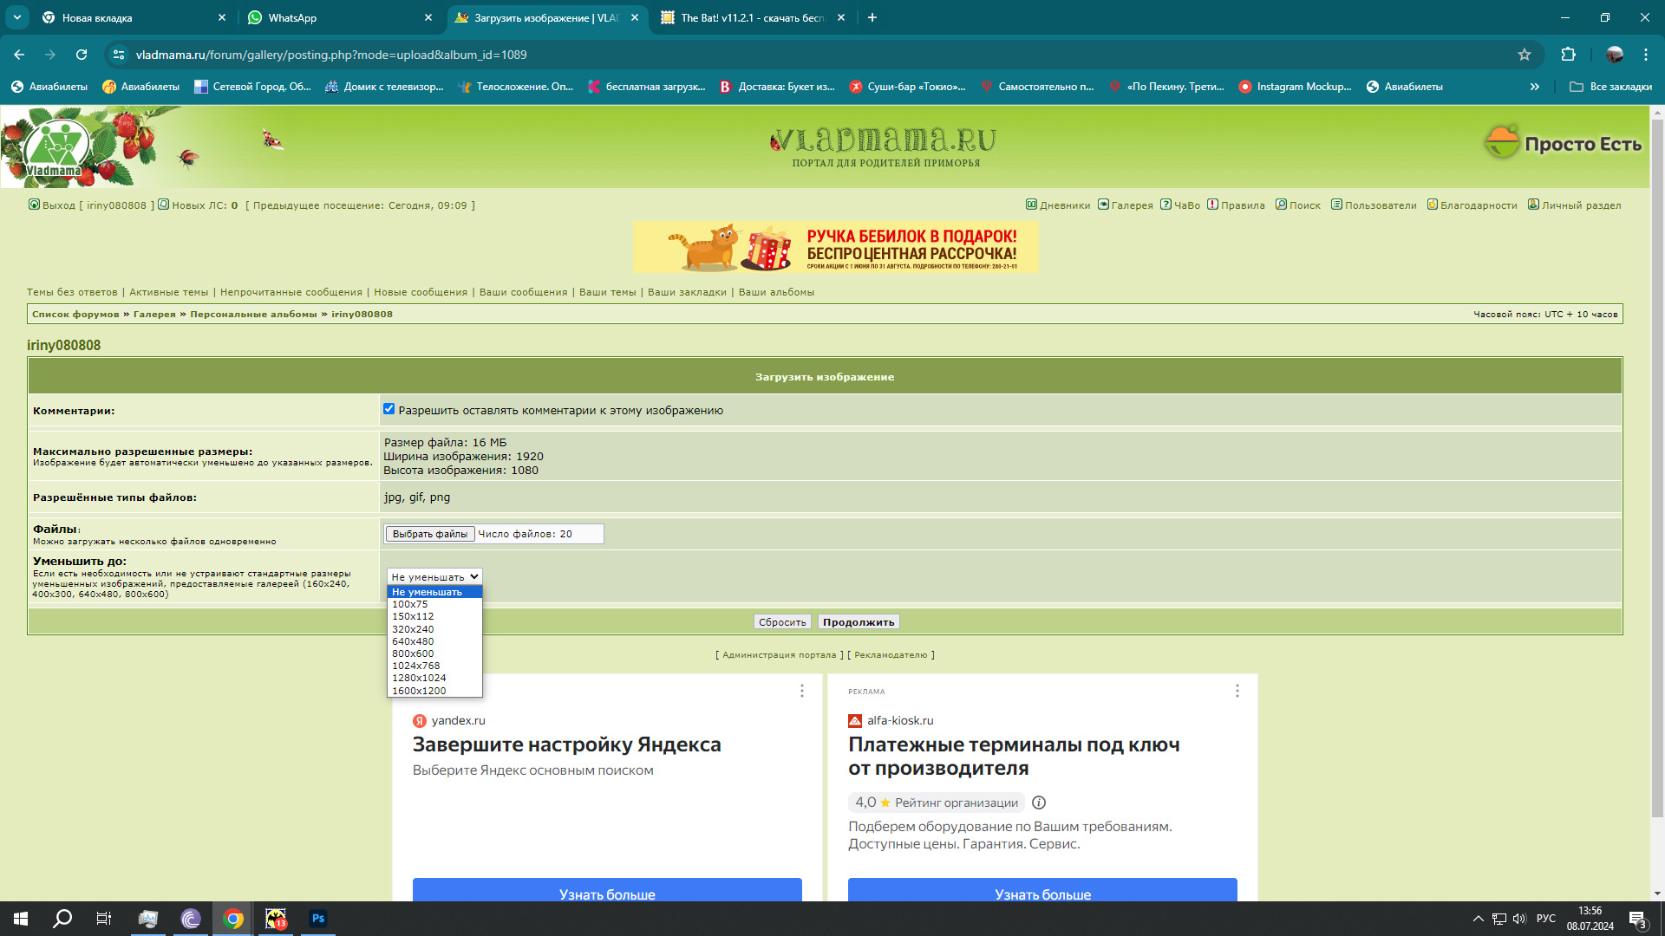The height and width of the screenshot is (936, 1665).
Task: Expand the tab search chevron in Chrome
Action: tap(16, 17)
